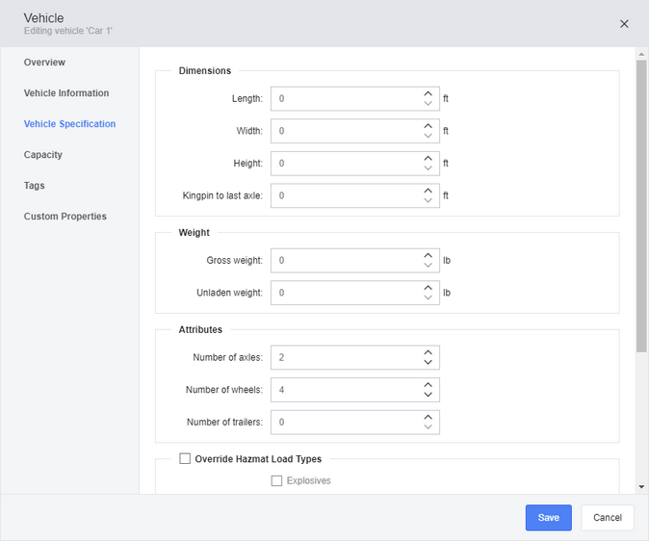This screenshot has width=649, height=541.
Task: Click the vertical scrollbar thumb
Action: [x=641, y=206]
